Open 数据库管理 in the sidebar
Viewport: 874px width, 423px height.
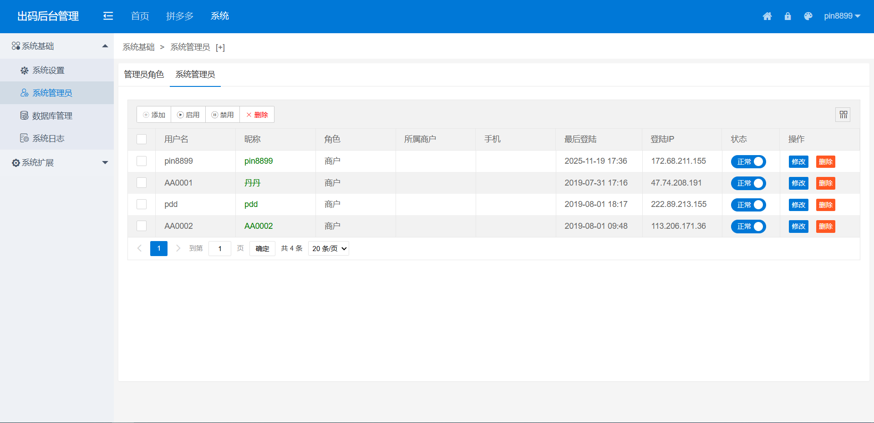[52, 116]
